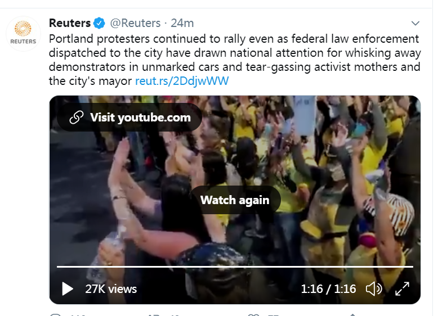
Task: Click the blue verified badge
Action: pos(100,24)
